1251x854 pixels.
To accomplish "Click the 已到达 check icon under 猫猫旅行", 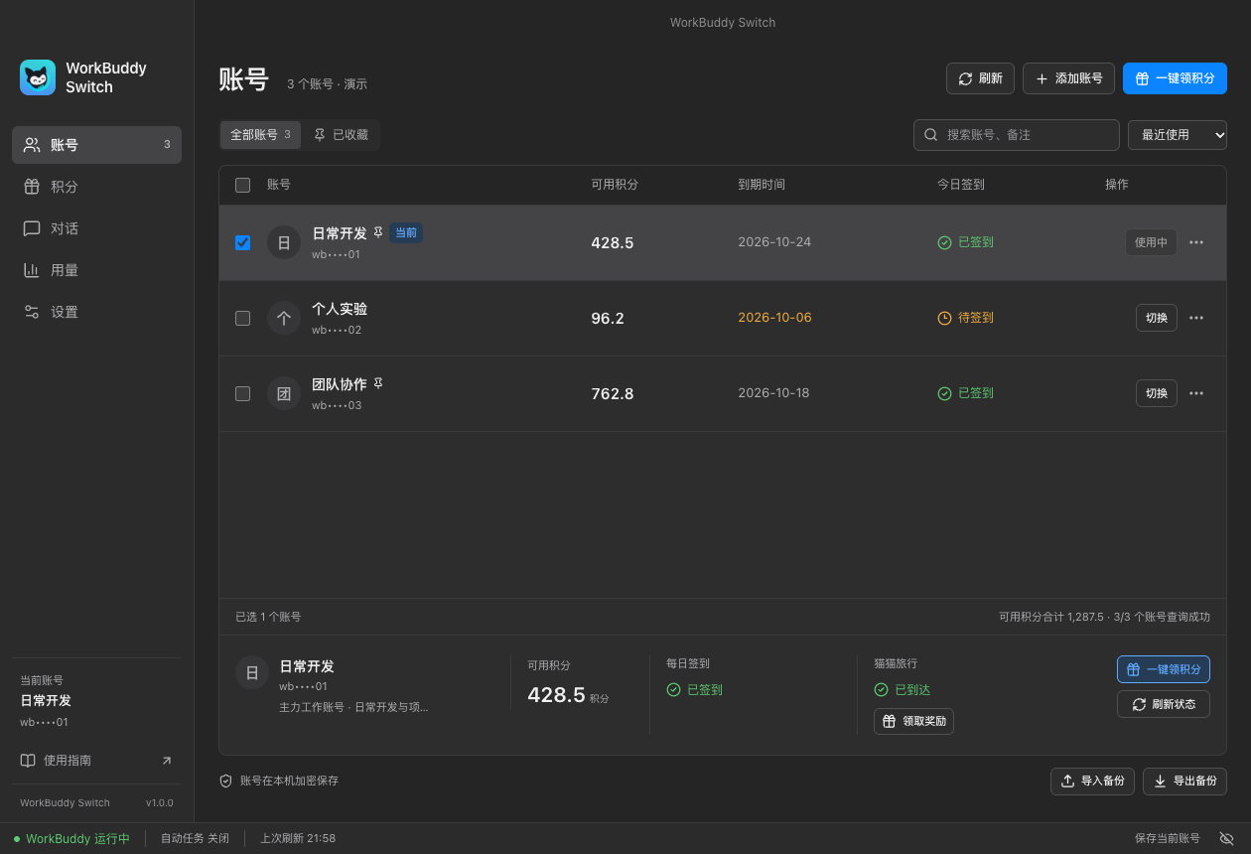I will click(x=881, y=689).
